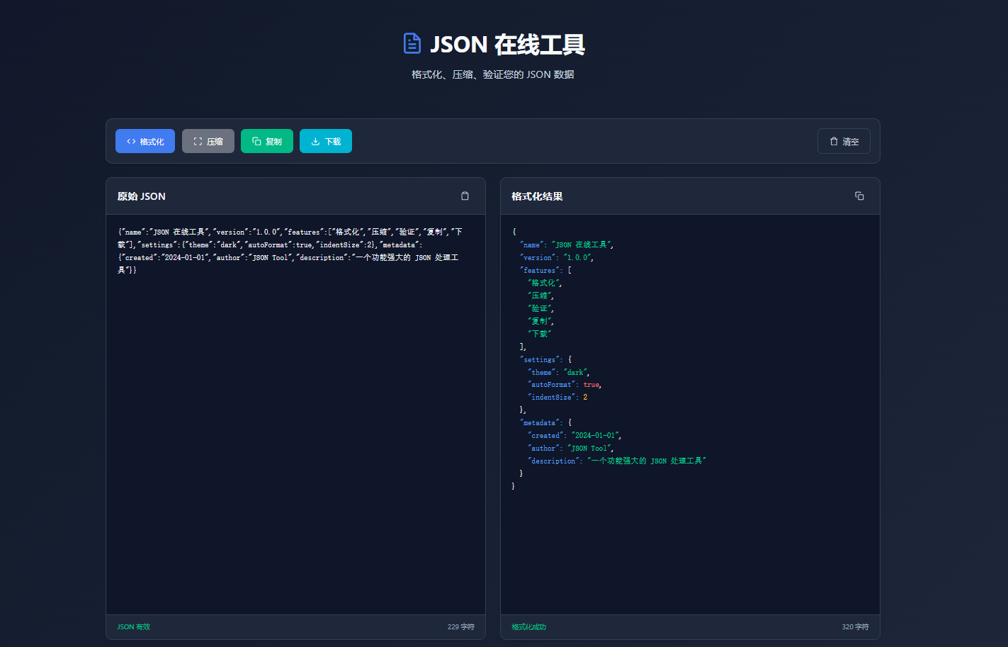
Task: Clear all content using 清空
Action: [x=844, y=141]
